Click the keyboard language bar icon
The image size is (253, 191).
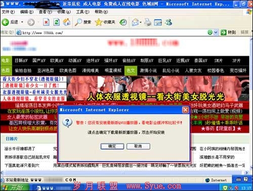(x=238, y=180)
